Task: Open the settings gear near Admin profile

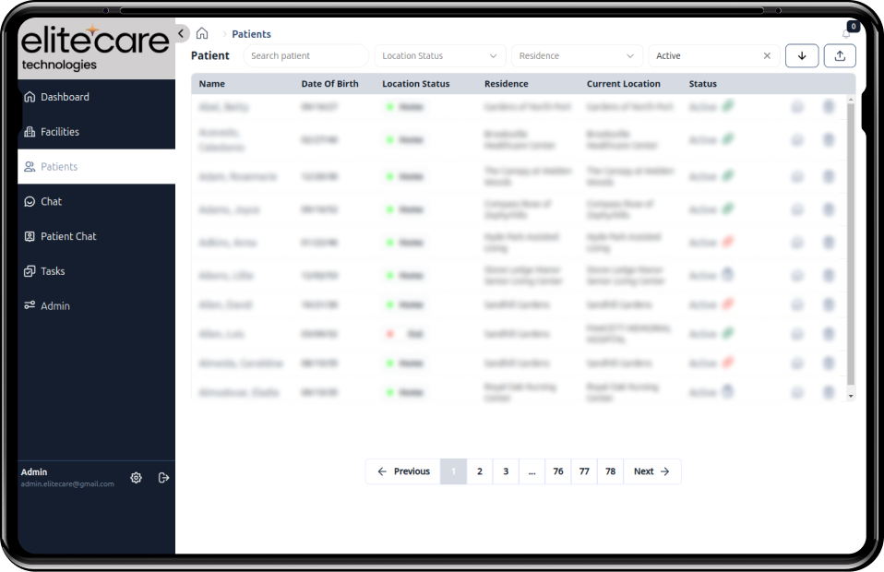Action: [136, 478]
